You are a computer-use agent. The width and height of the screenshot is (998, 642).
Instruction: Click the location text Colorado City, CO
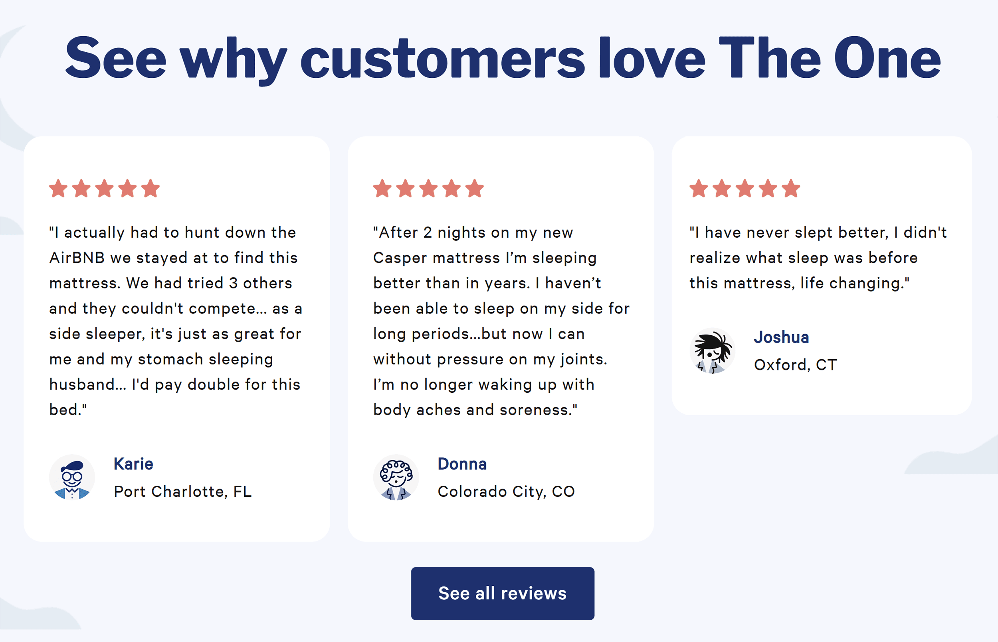coord(506,492)
